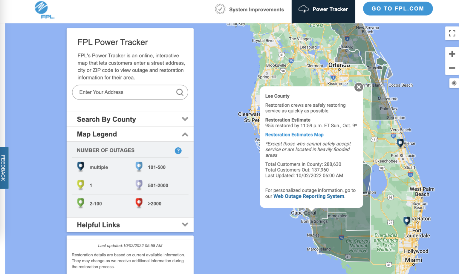Open the Restoration Estimates Map link
459x274 pixels.
294,135
